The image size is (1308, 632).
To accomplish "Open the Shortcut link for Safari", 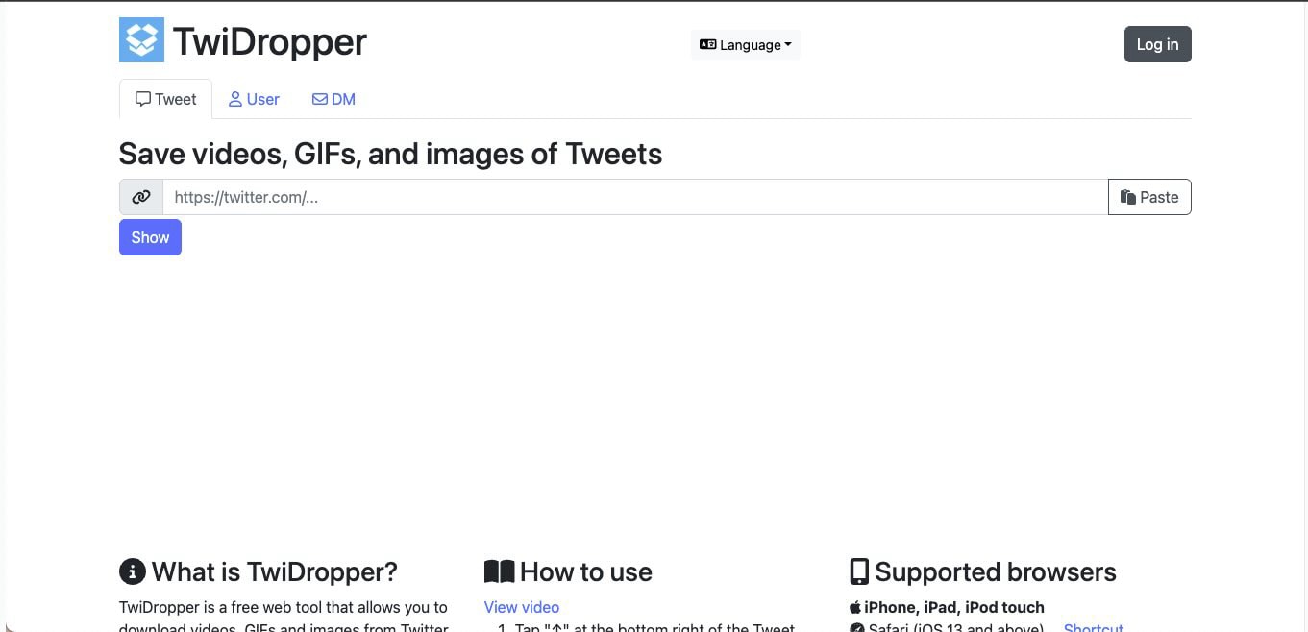I will coord(1093,627).
